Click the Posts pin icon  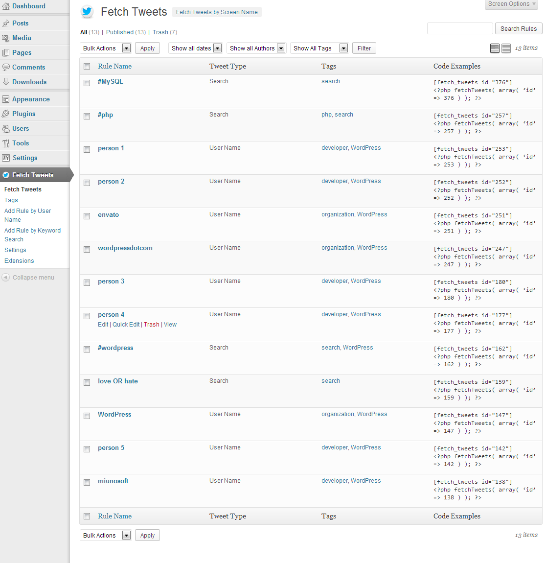(6, 23)
